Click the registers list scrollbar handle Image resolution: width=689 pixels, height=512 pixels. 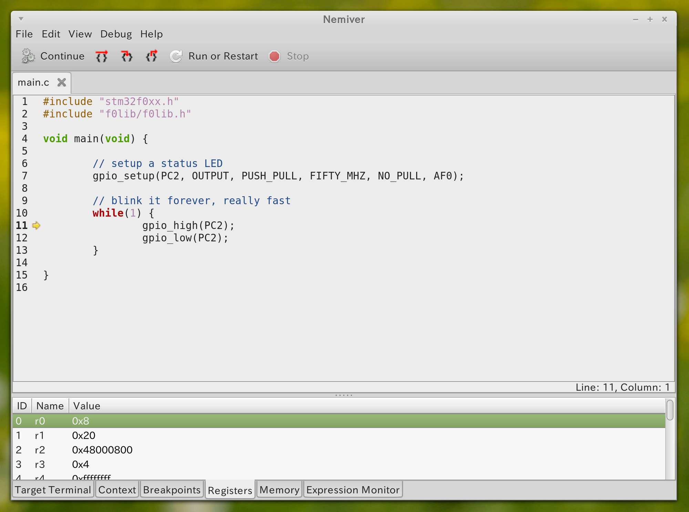(x=670, y=410)
